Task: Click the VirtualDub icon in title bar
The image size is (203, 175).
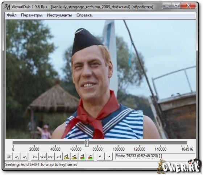Action: tap(7, 7)
